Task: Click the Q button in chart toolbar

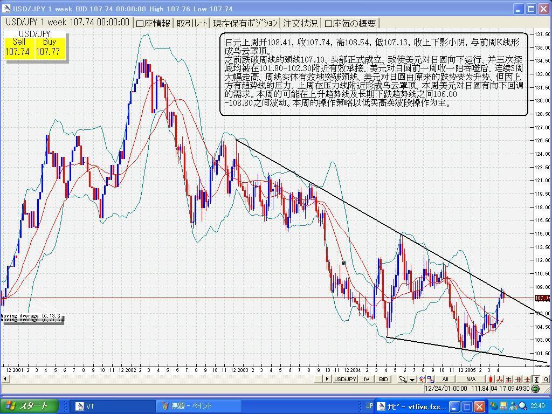Action: [x=546, y=379]
